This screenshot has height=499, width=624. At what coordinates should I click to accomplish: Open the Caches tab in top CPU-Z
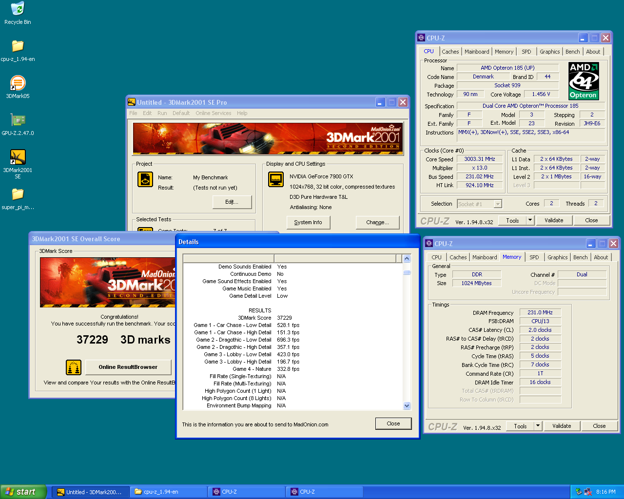450,52
